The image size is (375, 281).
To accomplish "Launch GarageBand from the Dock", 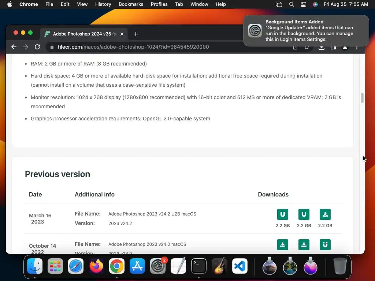I will (x=219, y=266).
